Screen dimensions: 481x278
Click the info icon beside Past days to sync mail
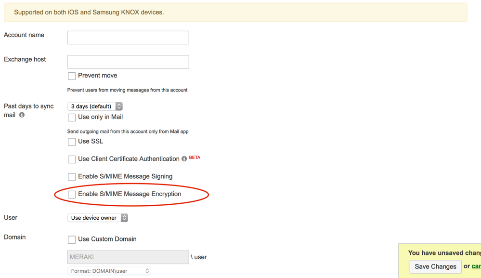coord(22,115)
